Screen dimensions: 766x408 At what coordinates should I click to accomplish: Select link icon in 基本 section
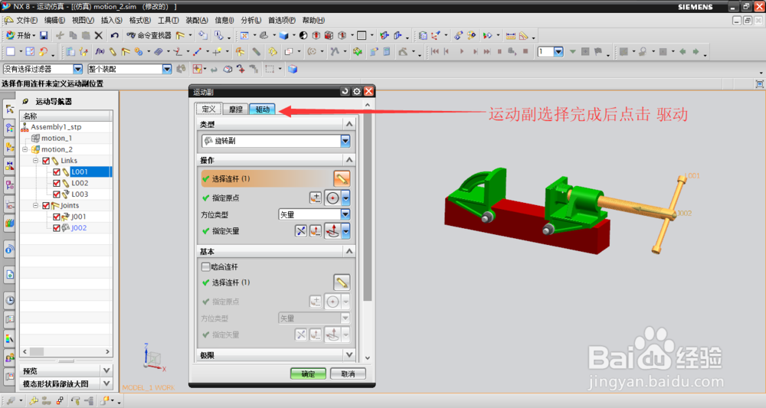tap(342, 282)
